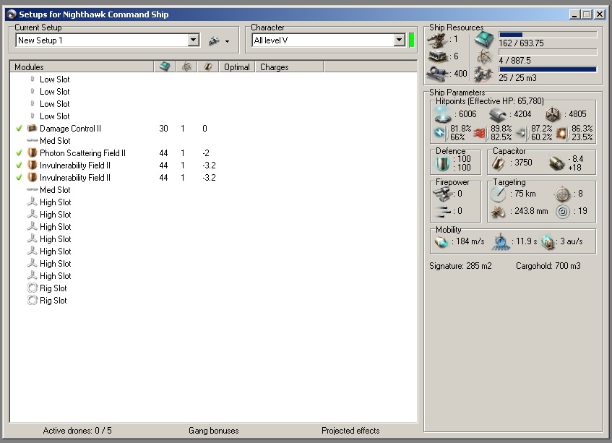Click the Optimal column header

236,66
